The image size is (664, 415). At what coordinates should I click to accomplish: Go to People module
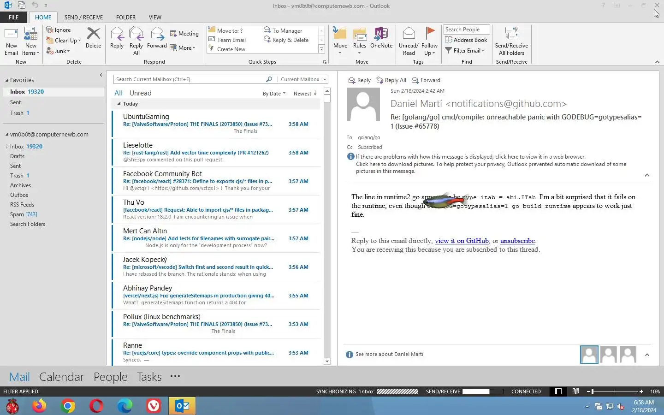point(110,377)
